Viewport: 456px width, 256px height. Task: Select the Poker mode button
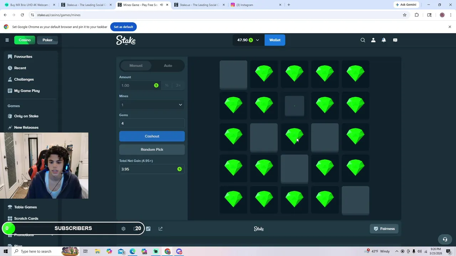click(47, 40)
